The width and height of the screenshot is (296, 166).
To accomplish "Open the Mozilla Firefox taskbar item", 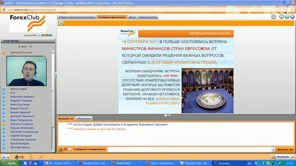I will point(127,163).
